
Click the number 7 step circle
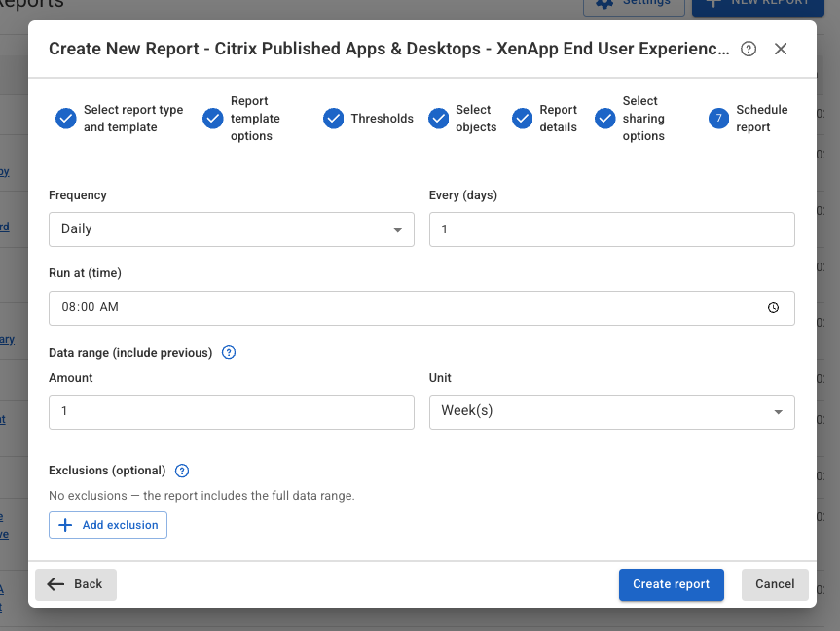point(718,119)
